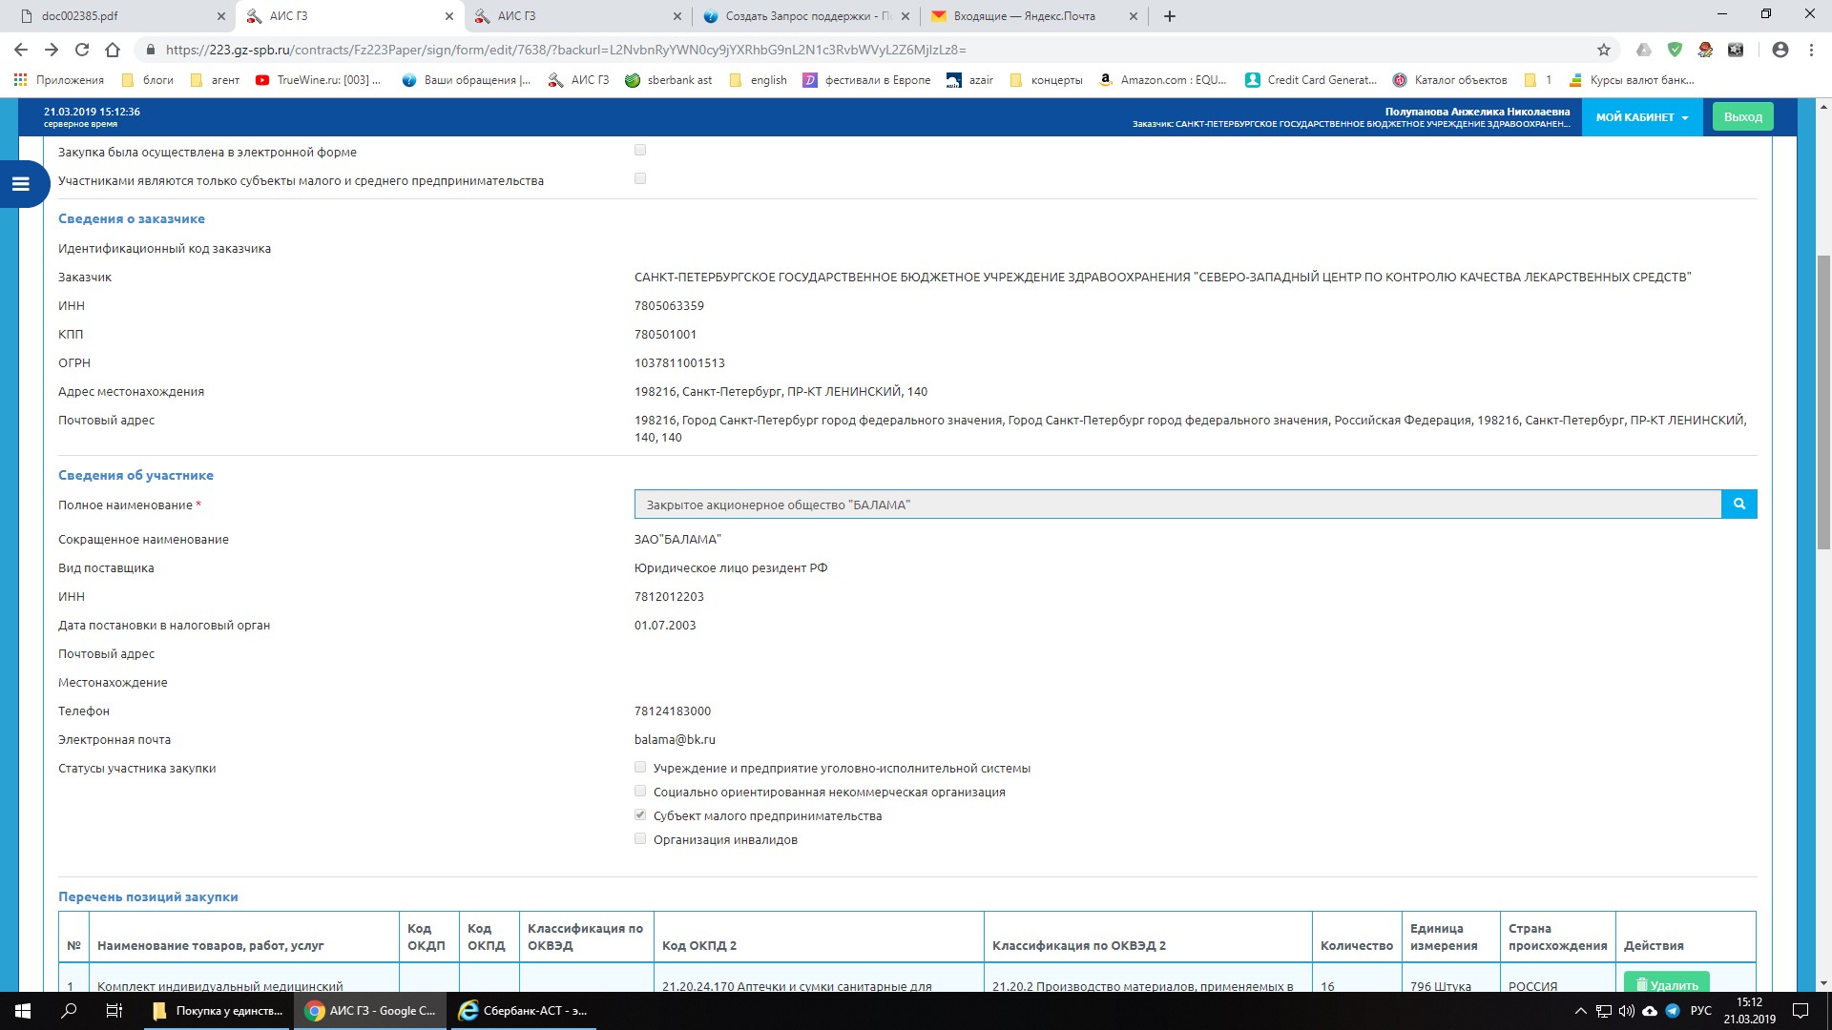The image size is (1832, 1030).
Task: Open Sberbank-AST Internet Explorer taskbar window
Action: [x=523, y=1011]
